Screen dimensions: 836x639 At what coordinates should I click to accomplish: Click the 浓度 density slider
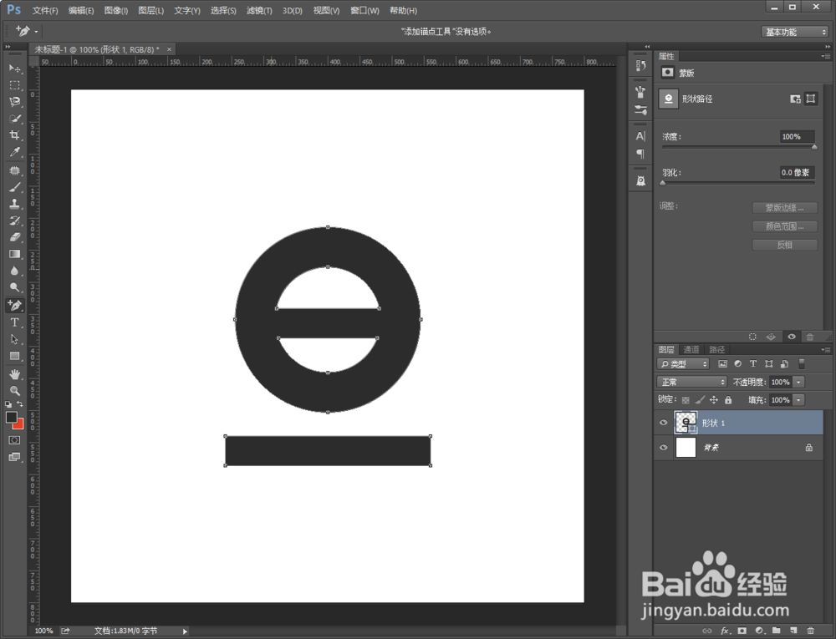click(738, 147)
